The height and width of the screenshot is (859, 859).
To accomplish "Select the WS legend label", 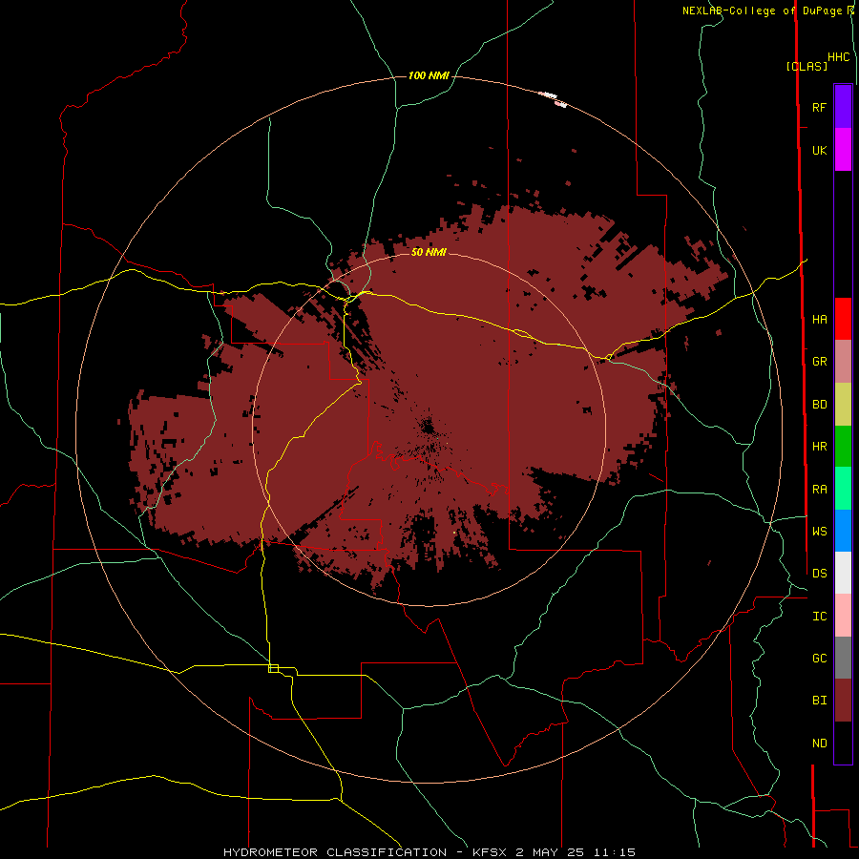I will coord(819,531).
